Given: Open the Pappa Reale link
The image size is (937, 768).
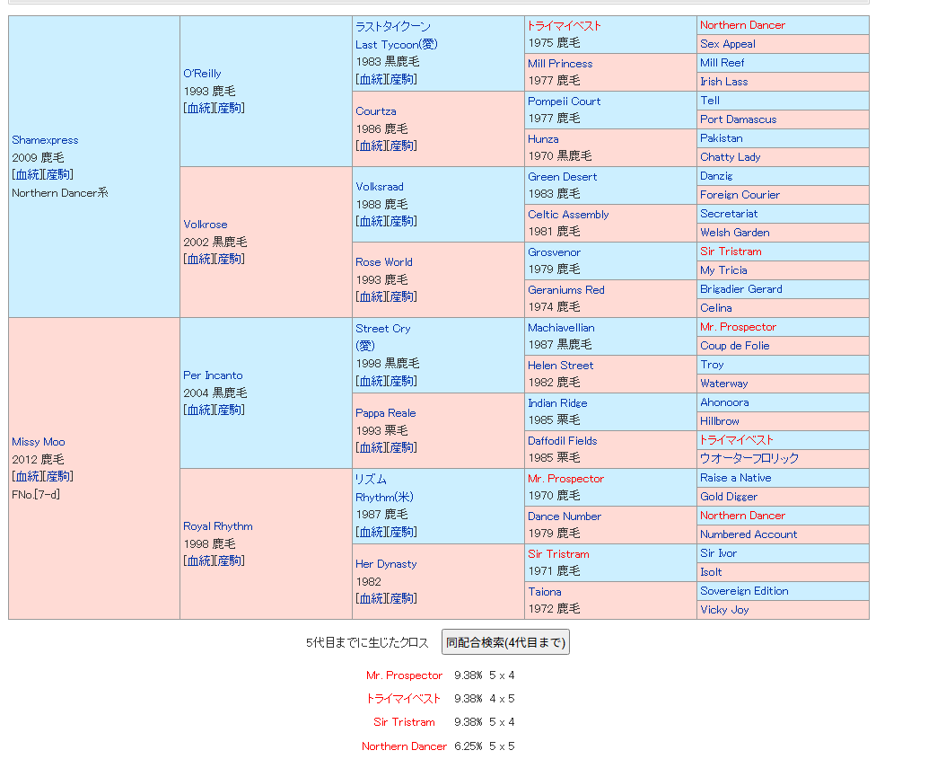Looking at the screenshot, I should click(x=386, y=413).
